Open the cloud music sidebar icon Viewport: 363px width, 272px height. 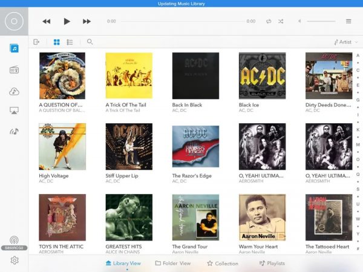click(14, 91)
